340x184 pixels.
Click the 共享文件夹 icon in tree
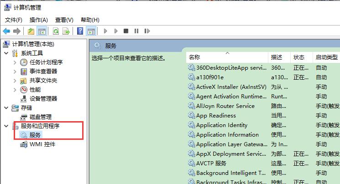point(23,81)
